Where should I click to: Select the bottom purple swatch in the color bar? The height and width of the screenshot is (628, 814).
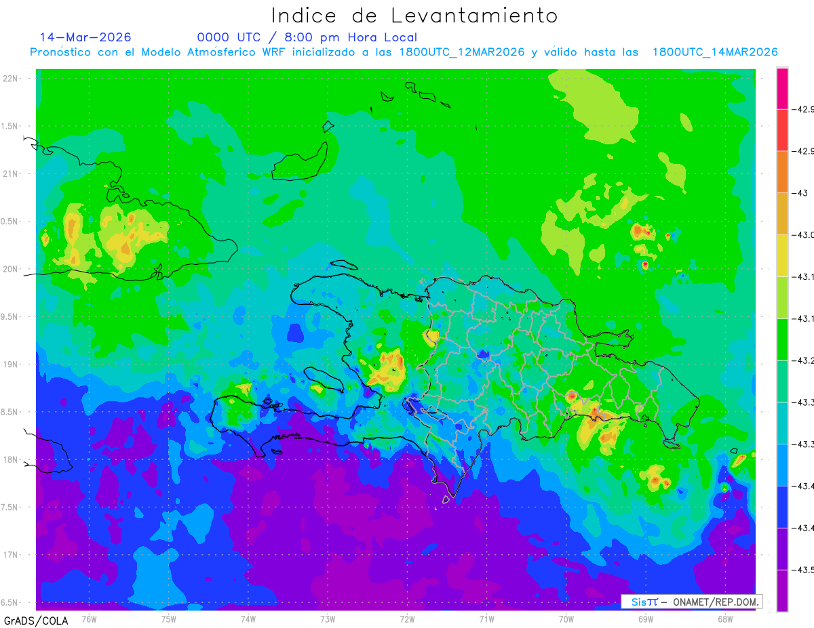(782, 591)
